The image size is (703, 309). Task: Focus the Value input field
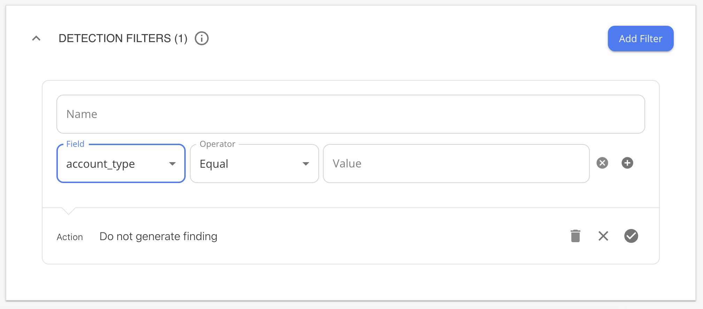click(x=456, y=164)
